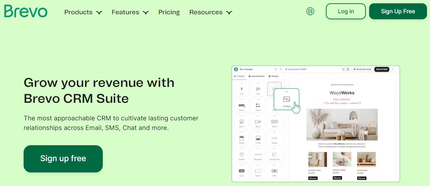Switch to the Content tab in editor
The width and height of the screenshot is (430, 186).
tap(239, 76)
